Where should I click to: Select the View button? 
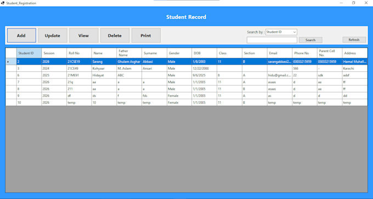point(84,36)
